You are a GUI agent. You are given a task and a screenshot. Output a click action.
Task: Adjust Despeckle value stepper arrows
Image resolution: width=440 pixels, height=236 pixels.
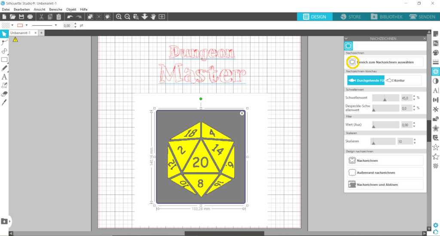click(414, 108)
